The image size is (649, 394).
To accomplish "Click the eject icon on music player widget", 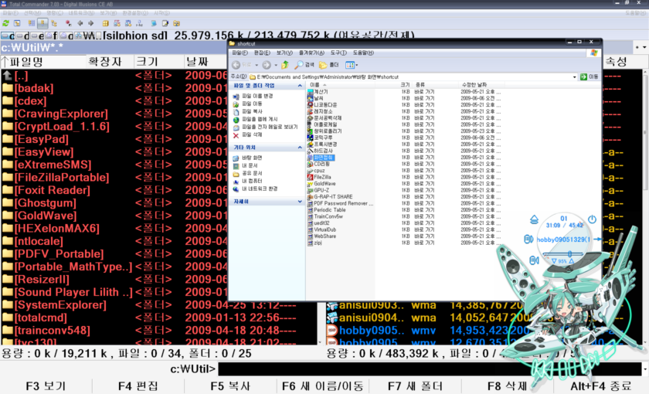I will pos(534,219).
